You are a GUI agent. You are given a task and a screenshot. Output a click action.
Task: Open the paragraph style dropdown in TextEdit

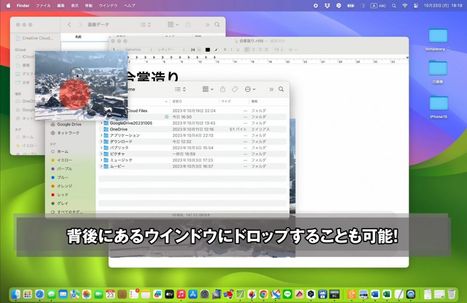116,50
